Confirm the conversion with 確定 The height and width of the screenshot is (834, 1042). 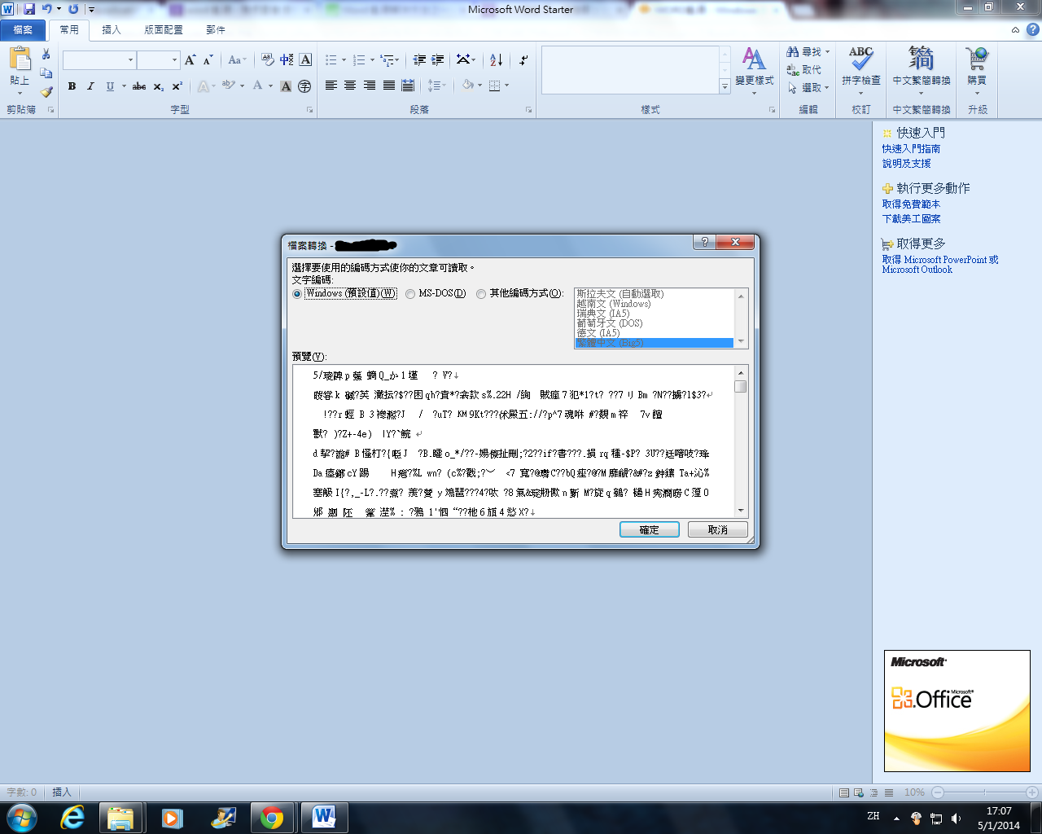649,529
